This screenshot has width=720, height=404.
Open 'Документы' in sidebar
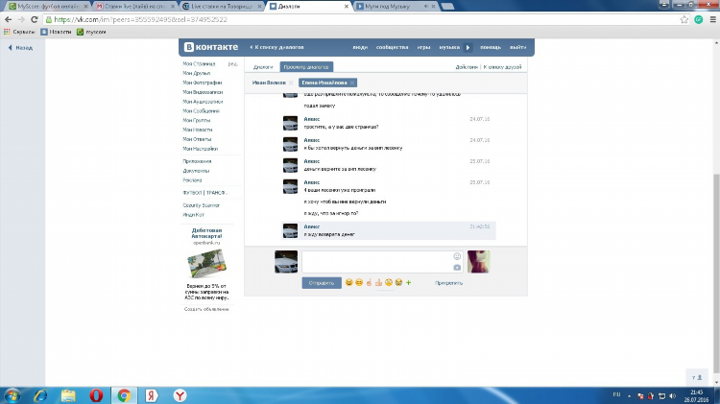tap(196, 171)
